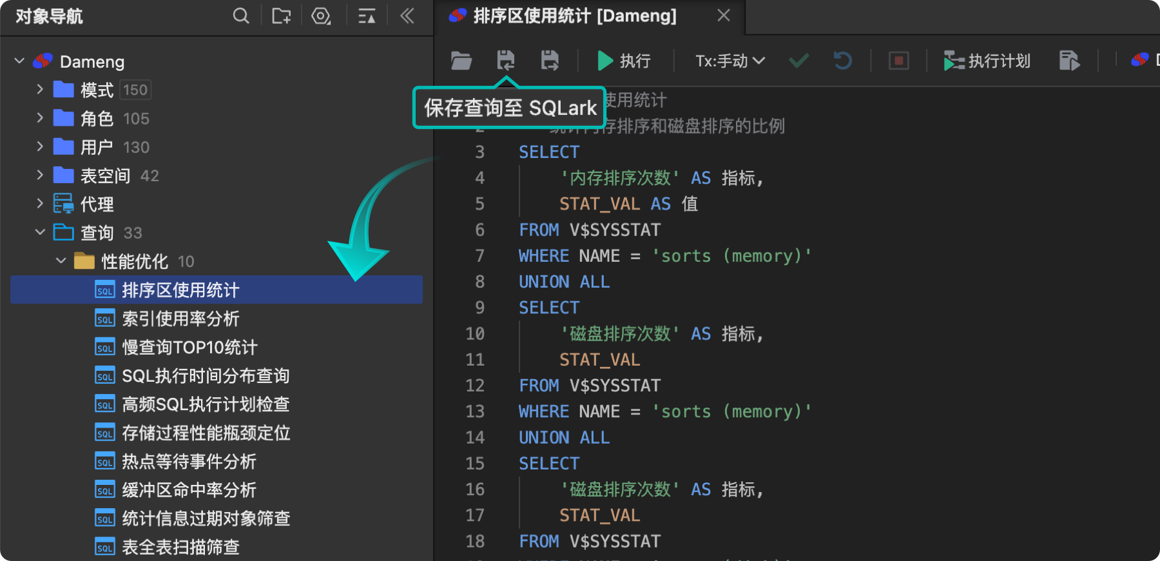Open the Tx:手动 transaction mode dropdown
The width and height of the screenshot is (1160, 561).
point(730,61)
